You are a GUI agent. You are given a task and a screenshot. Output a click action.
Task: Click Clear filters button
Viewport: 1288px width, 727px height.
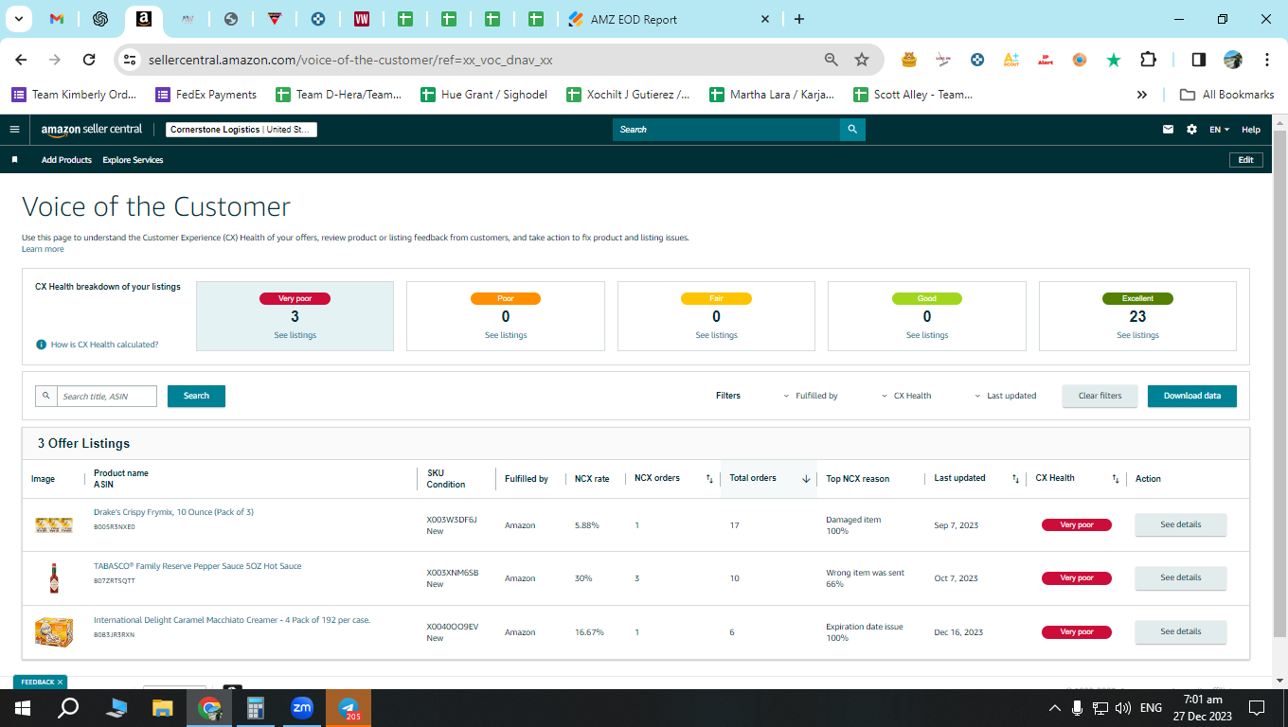click(x=1100, y=396)
